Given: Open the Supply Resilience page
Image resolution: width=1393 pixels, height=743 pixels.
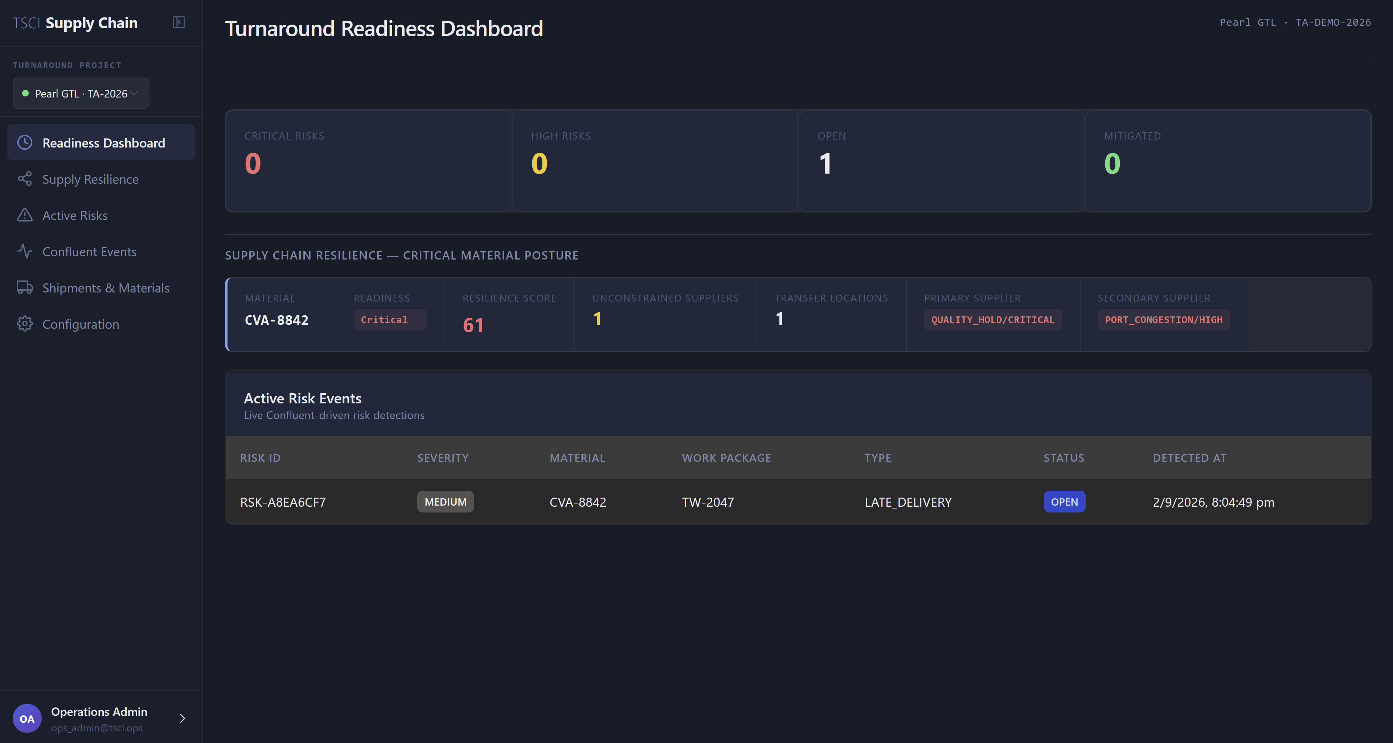Looking at the screenshot, I should point(101,179).
